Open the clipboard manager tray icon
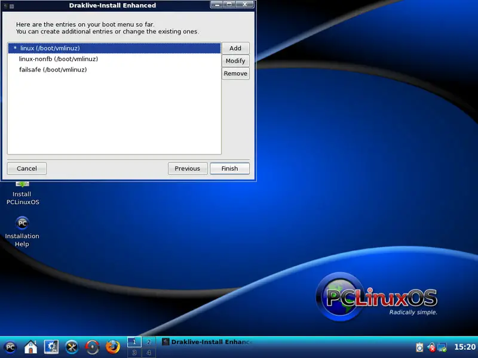Viewport: 478px width, 358px height. coord(419,347)
